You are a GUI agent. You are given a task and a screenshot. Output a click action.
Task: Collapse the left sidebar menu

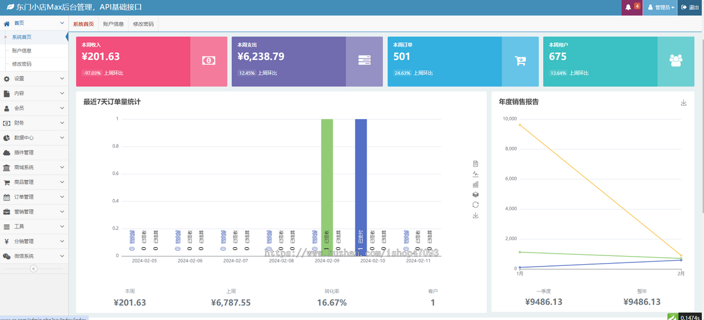coord(33,268)
